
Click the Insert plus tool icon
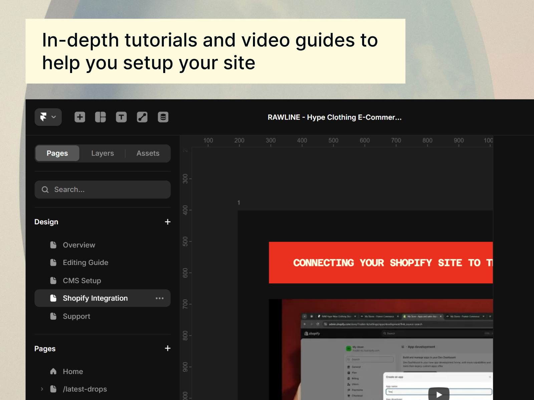tap(80, 117)
